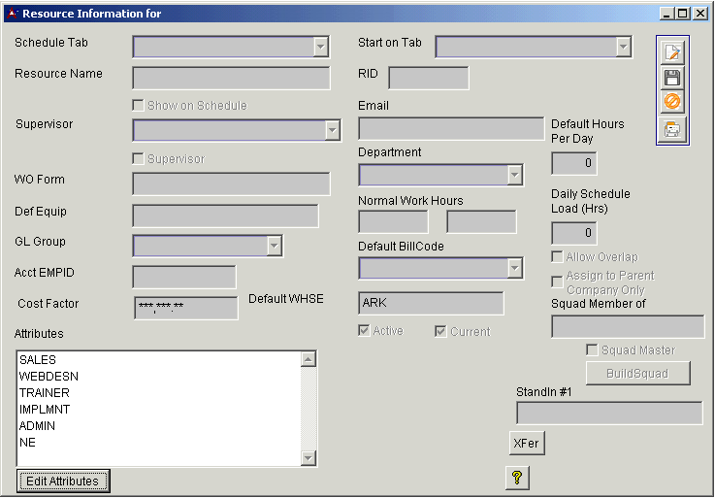Click the application icon in title bar
Image resolution: width=715 pixels, height=498 pixels.
13,14
